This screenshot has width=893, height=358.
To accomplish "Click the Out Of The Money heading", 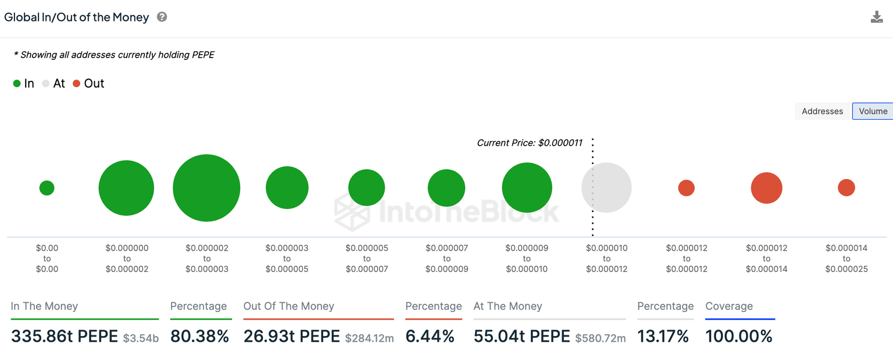I will [288, 306].
